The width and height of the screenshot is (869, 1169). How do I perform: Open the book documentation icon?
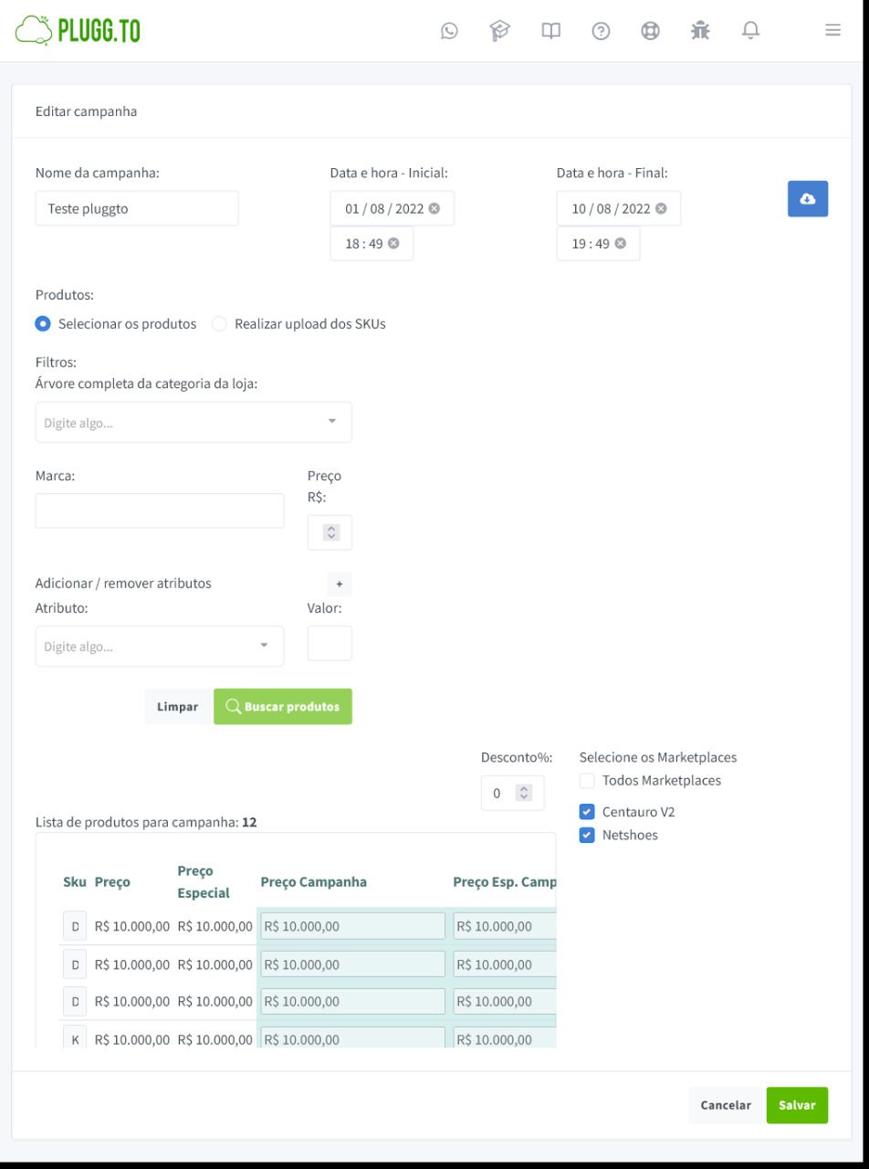coord(550,30)
